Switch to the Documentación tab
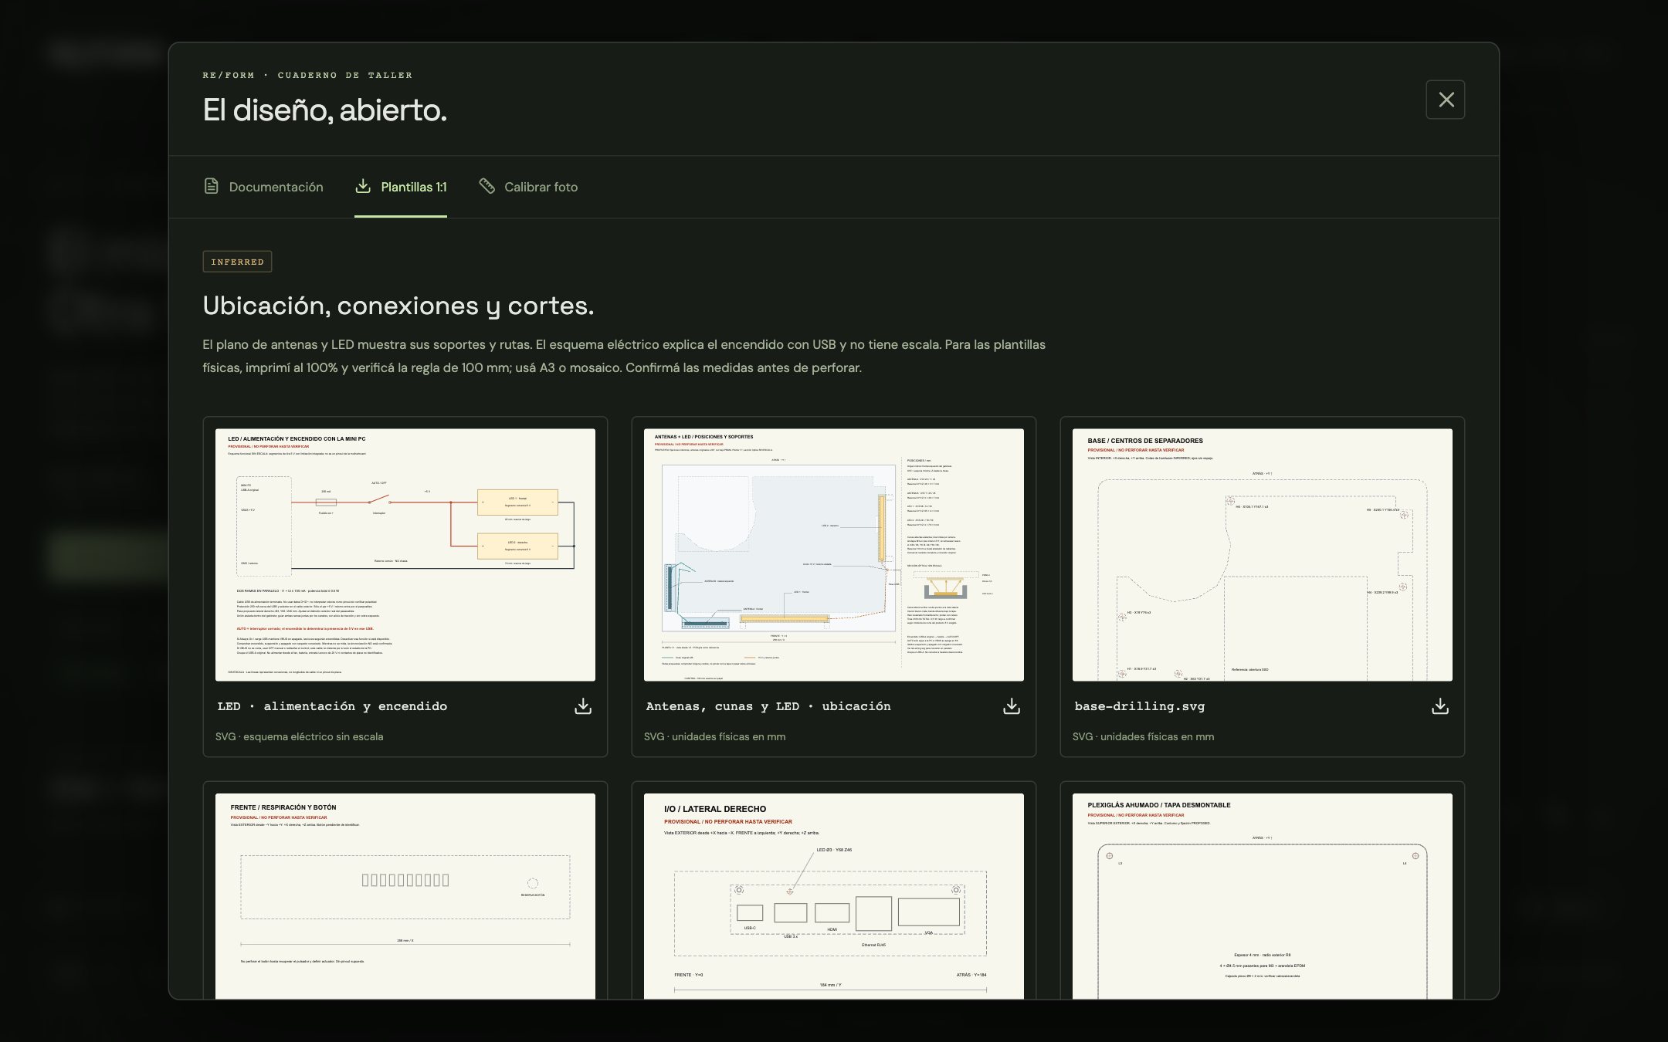The width and height of the screenshot is (1668, 1042). coord(263,187)
